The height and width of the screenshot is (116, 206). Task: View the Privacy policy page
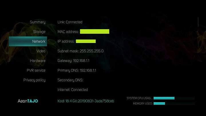coord(34,80)
